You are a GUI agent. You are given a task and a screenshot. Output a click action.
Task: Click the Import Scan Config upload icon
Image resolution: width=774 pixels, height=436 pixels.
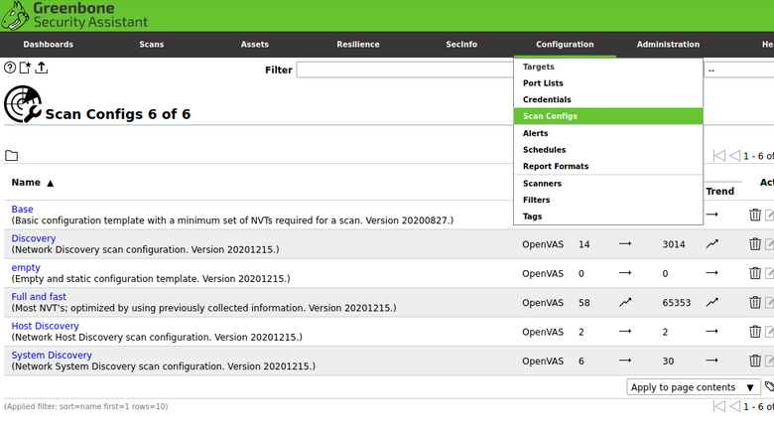coord(42,69)
